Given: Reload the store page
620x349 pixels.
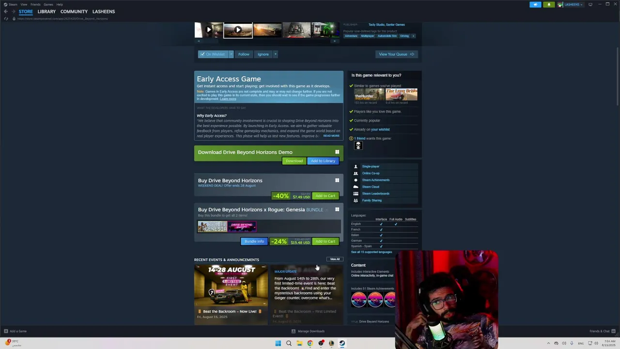Looking at the screenshot, I should (6, 18).
